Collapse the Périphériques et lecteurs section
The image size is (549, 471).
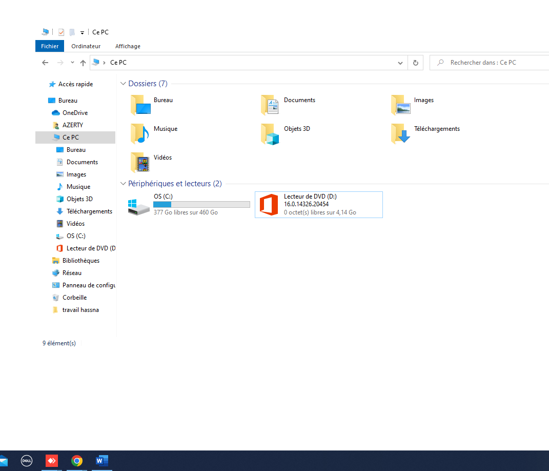coord(123,184)
